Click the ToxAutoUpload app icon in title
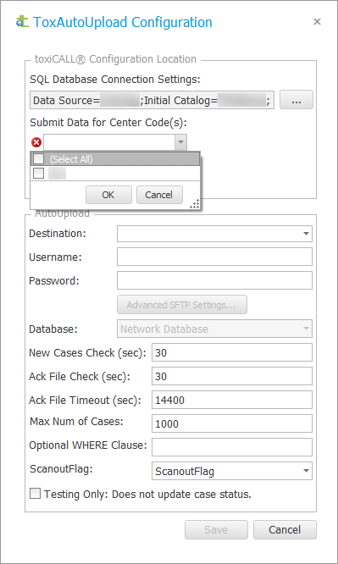338x564 pixels. click(x=22, y=22)
